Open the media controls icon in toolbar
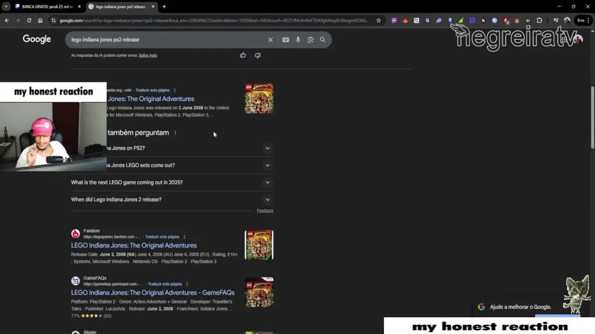The image size is (595, 334). [x=555, y=20]
